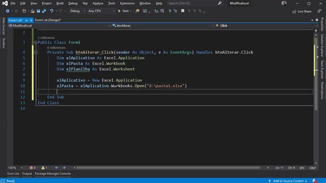Close the Form1.vb tab
326x183 pixels.
coord(31,20)
